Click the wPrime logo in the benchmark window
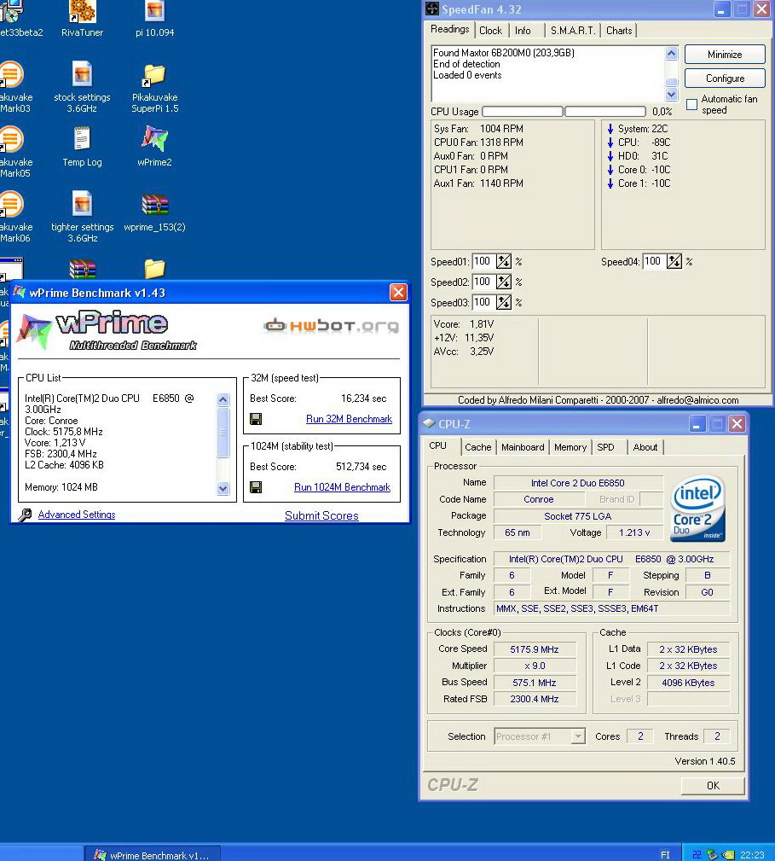Image resolution: width=775 pixels, height=861 pixels. (107, 330)
